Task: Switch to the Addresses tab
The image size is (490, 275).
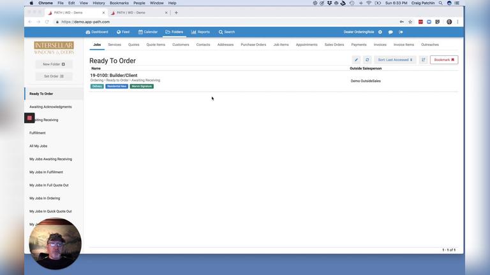Action: [x=225, y=45]
